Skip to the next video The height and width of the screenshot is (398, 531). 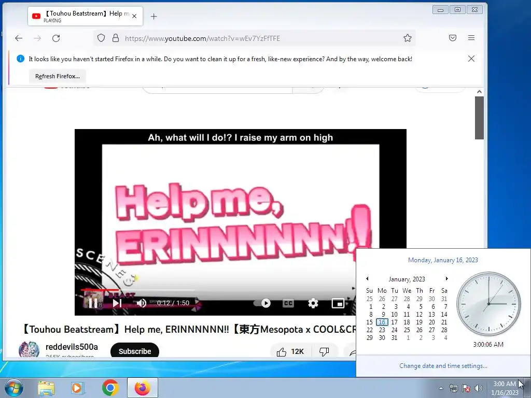pos(117,303)
